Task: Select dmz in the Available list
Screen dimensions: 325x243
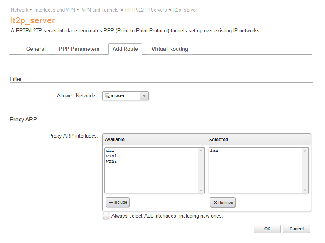Action: coord(110,151)
